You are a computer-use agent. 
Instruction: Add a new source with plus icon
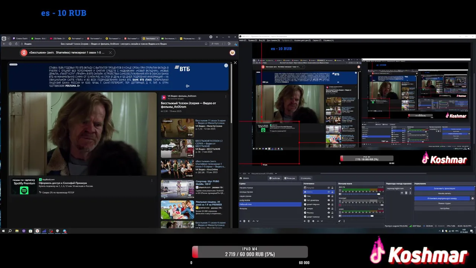point(305,221)
